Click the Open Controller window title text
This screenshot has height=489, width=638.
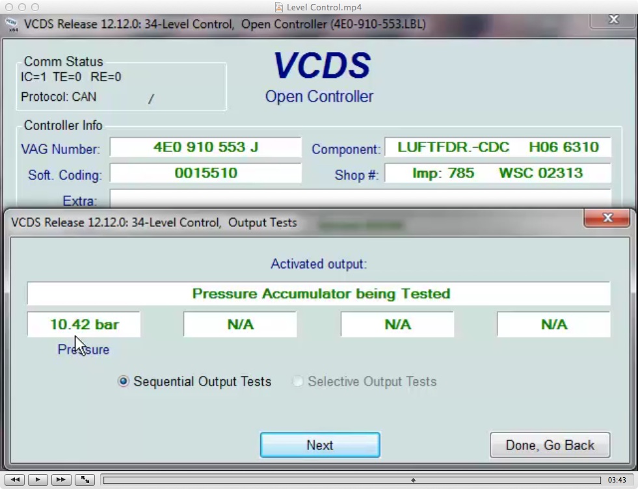pos(224,25)
